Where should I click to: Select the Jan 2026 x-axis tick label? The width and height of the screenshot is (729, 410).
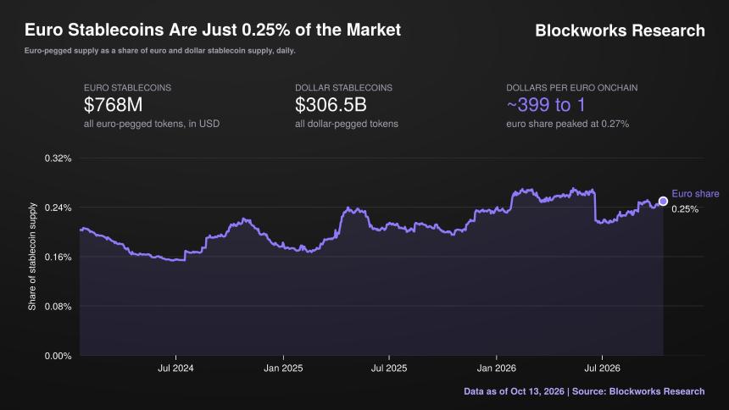coord(496,368)
